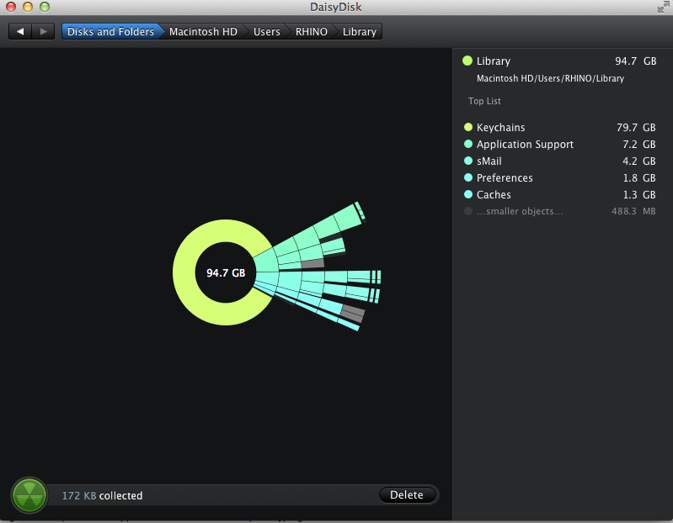The image size is (673, 523).
Task: Delete the collected items
Action: 407,495
